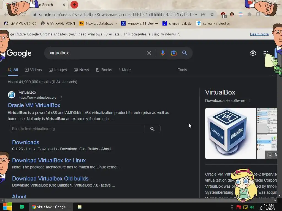Click the VirtualBox site favicon
The height and width of the screenshot is (211, 282).
pyautogui.click(x=12, y=95)
